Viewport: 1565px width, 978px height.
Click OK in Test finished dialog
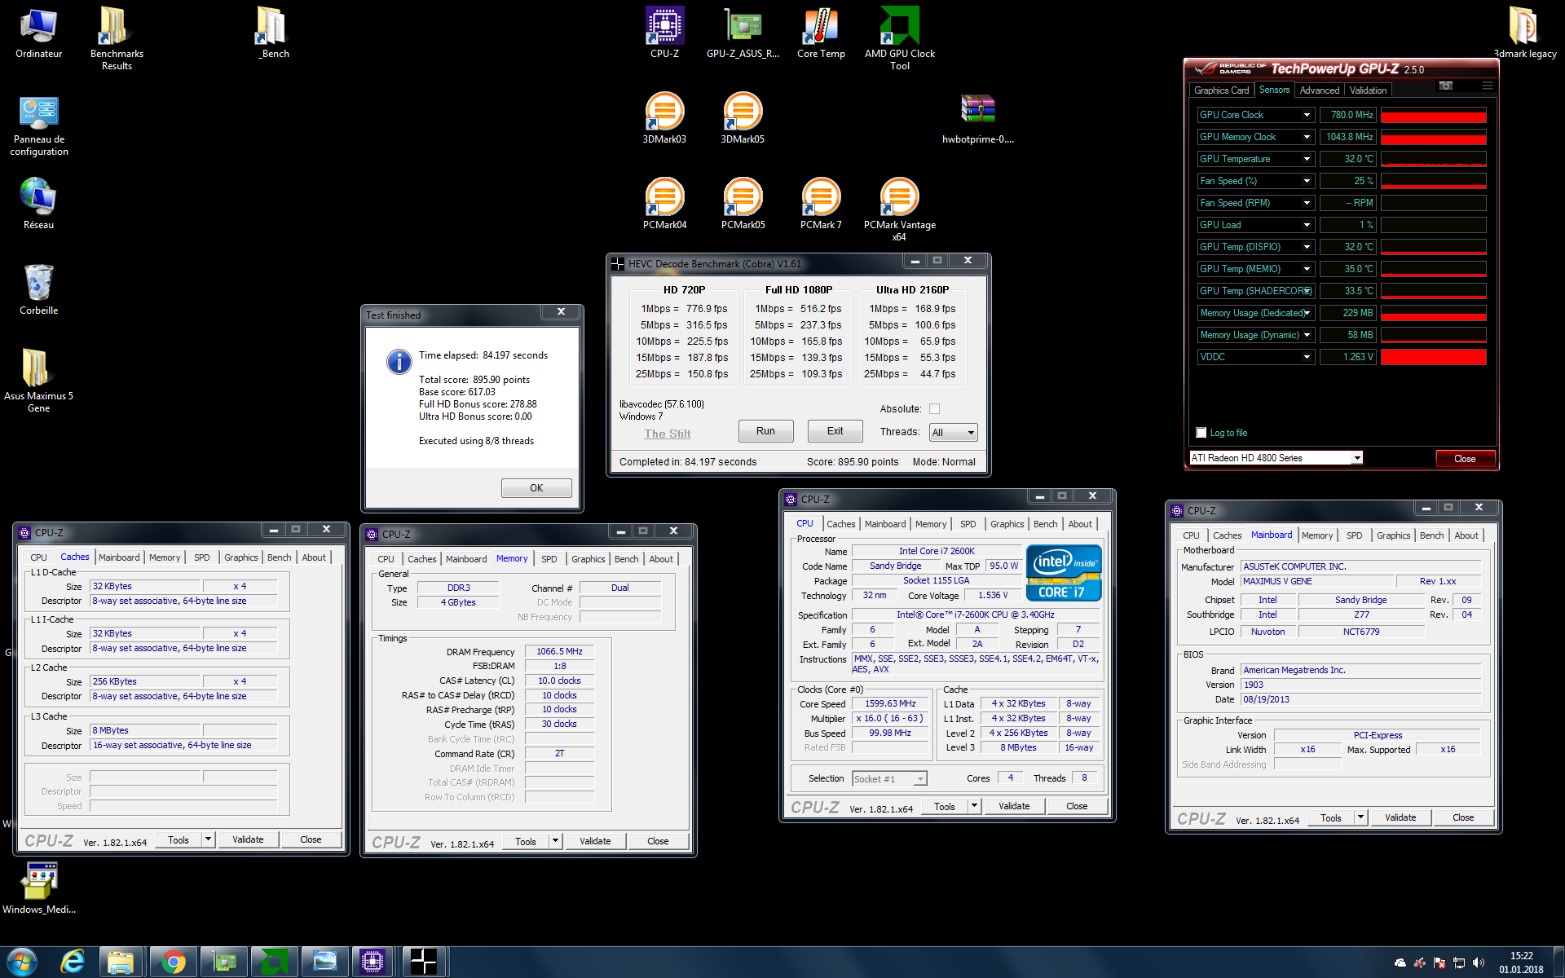(536, 488)
